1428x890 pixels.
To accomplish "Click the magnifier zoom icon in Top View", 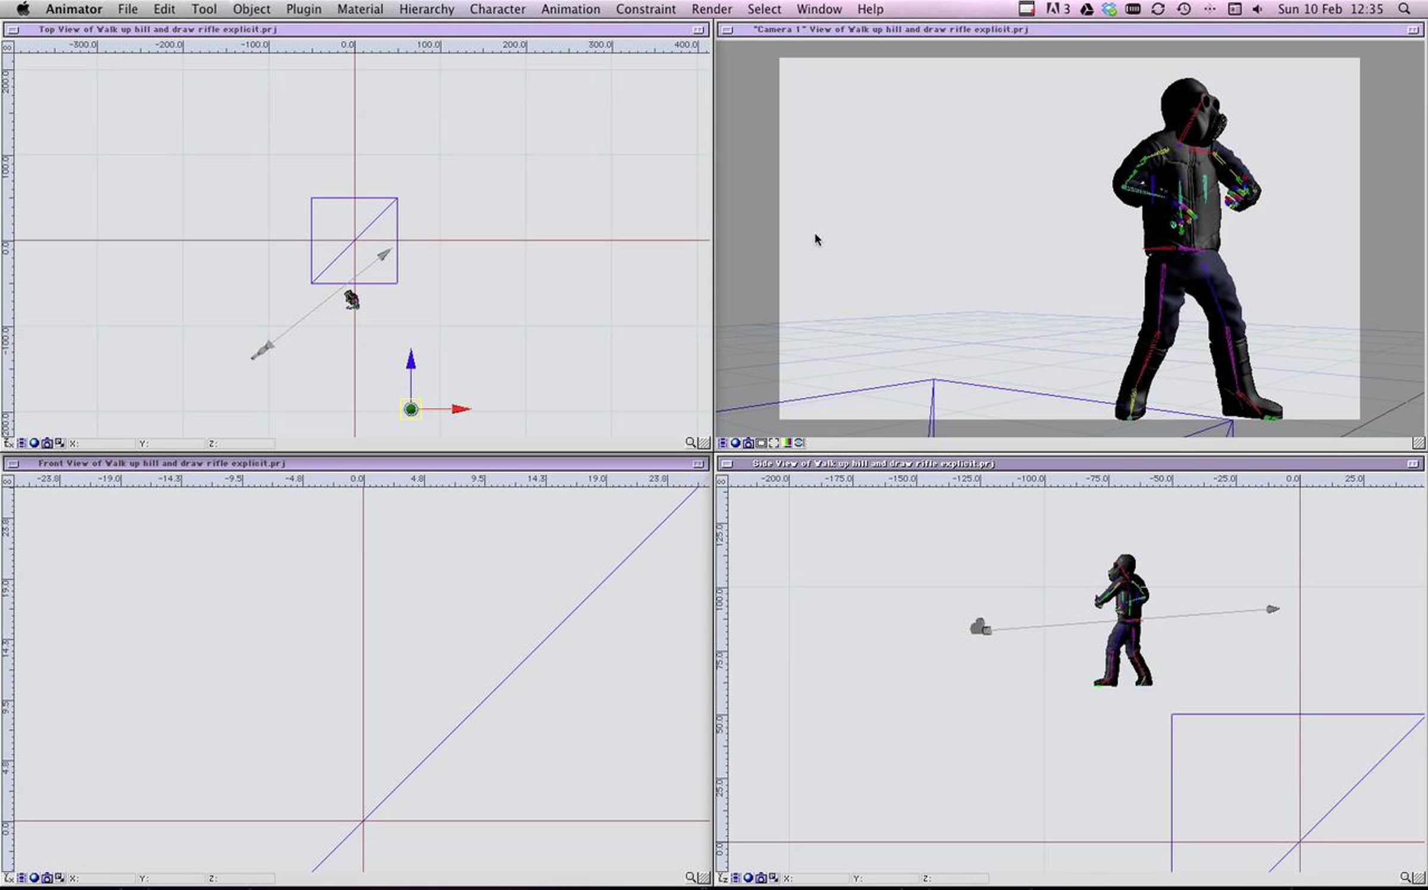I will tap(690, 443).
